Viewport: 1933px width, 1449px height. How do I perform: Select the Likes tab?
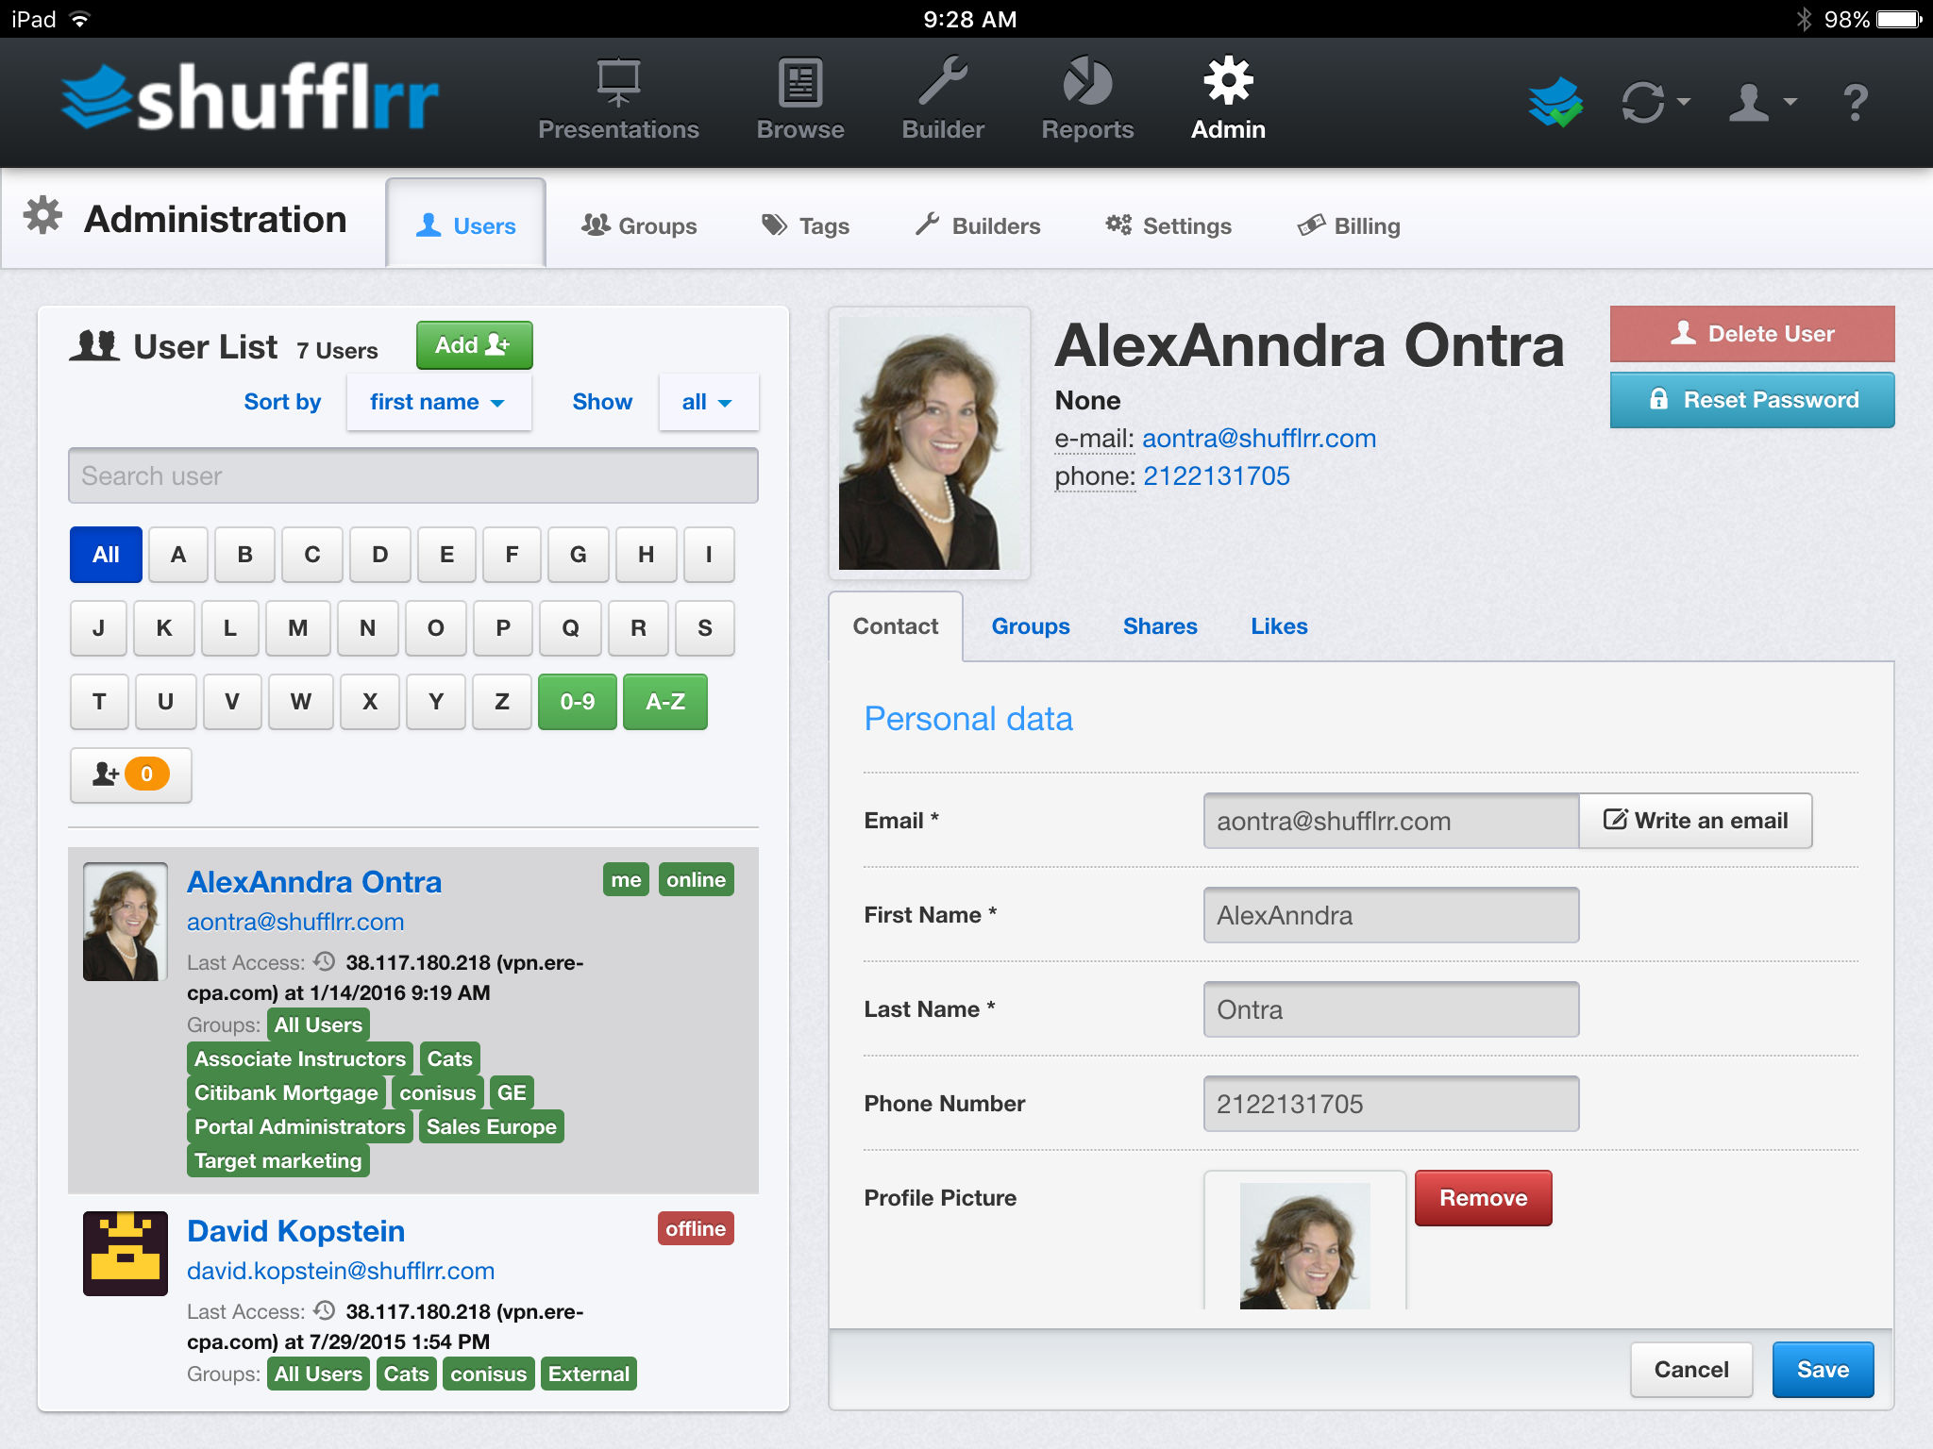click(1279, 626)
